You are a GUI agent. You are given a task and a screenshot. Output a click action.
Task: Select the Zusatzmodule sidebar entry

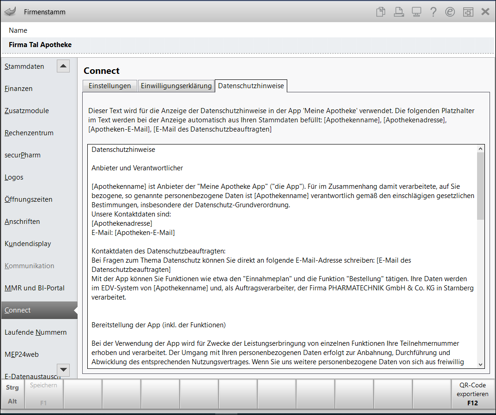(27, 111)
